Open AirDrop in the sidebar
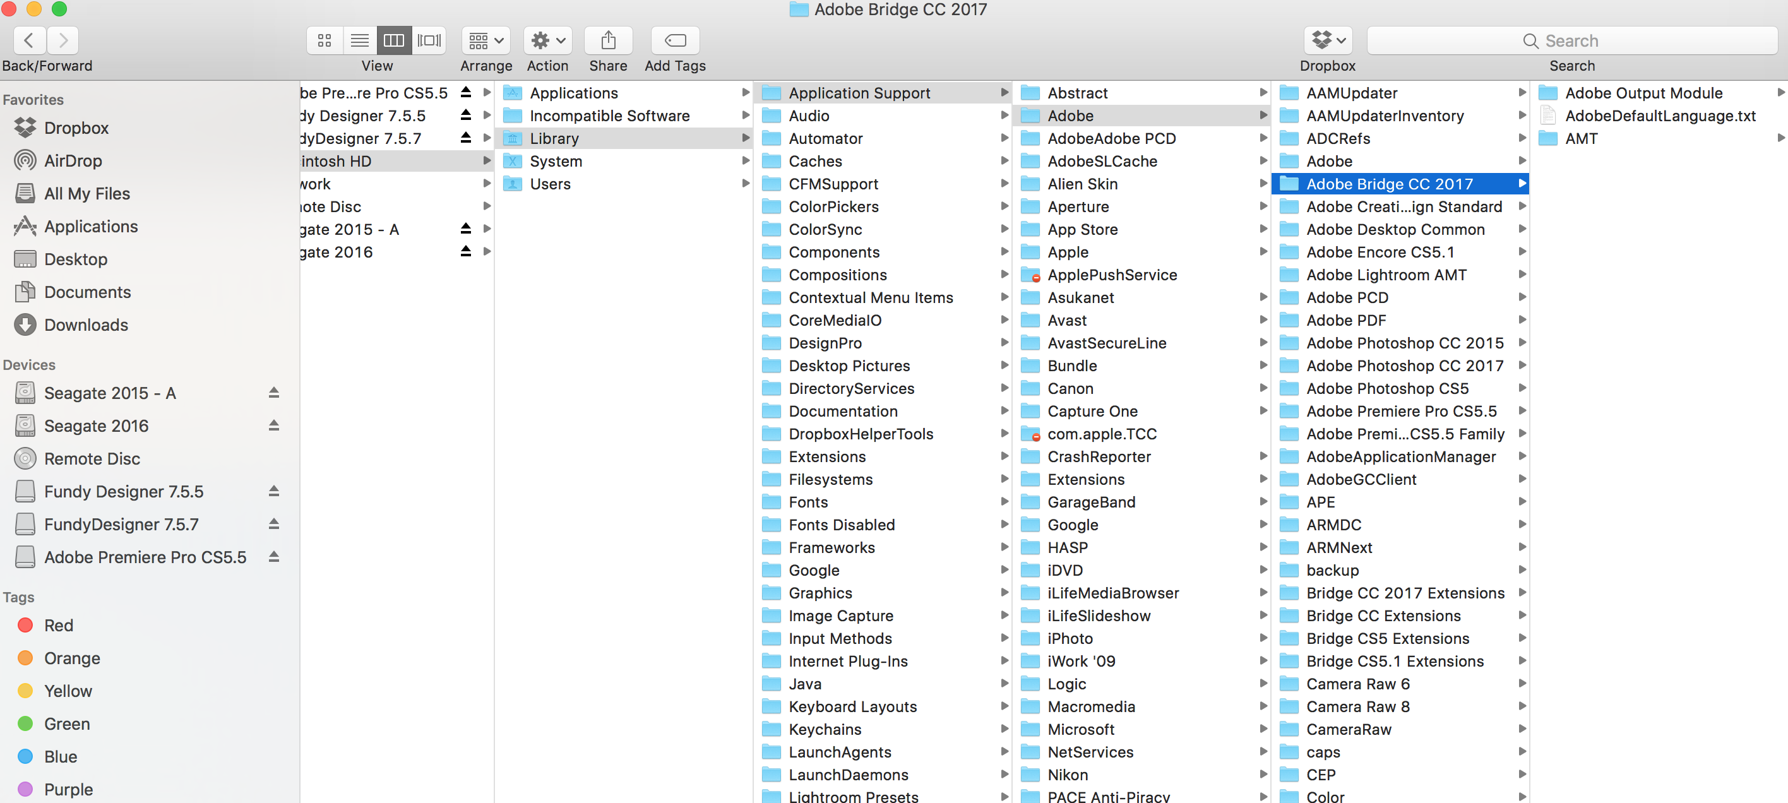 pyautogui.click(x=72, y=160)
